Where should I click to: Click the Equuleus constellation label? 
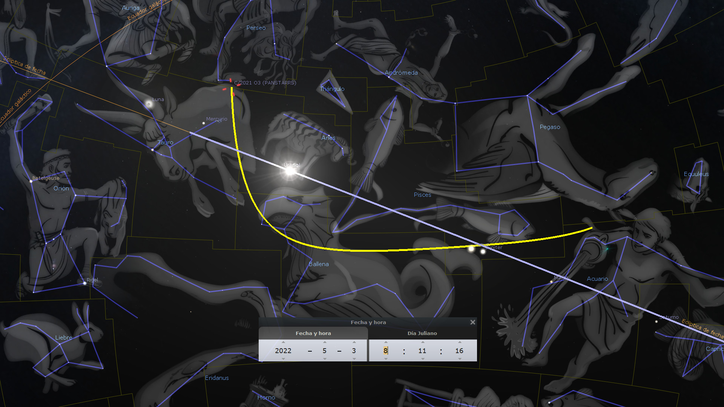click(x=696, y=174)
